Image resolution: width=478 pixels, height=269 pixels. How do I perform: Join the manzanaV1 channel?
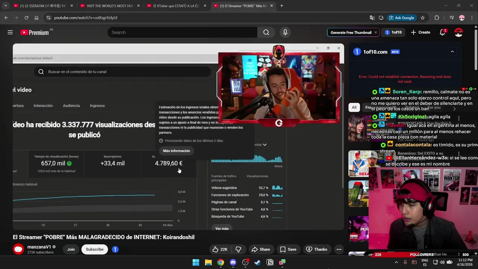point(71,249)
